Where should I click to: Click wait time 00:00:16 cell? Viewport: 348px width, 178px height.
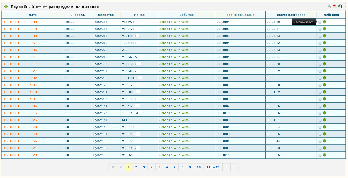240,155
